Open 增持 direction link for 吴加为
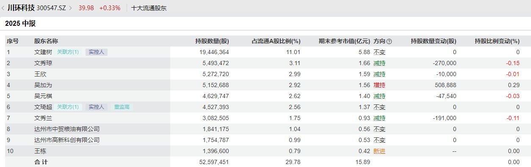 tap(379, 85)
